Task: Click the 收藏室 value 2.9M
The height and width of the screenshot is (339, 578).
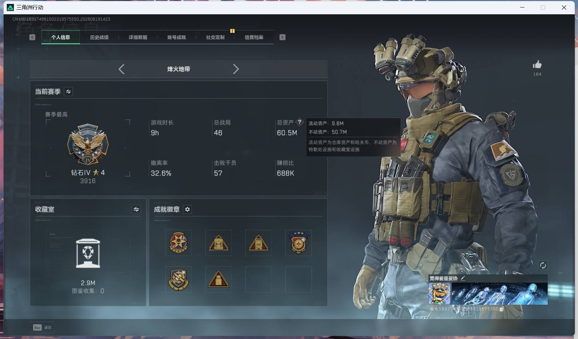Action: coord(88,283)
